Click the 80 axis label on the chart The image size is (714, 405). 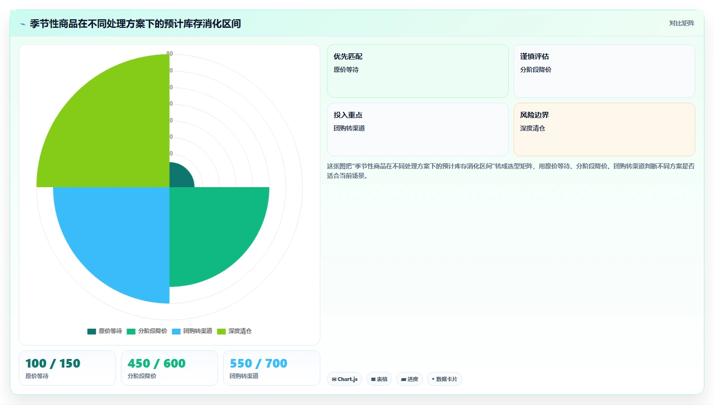pyautogui.click(x=170, y=53)
